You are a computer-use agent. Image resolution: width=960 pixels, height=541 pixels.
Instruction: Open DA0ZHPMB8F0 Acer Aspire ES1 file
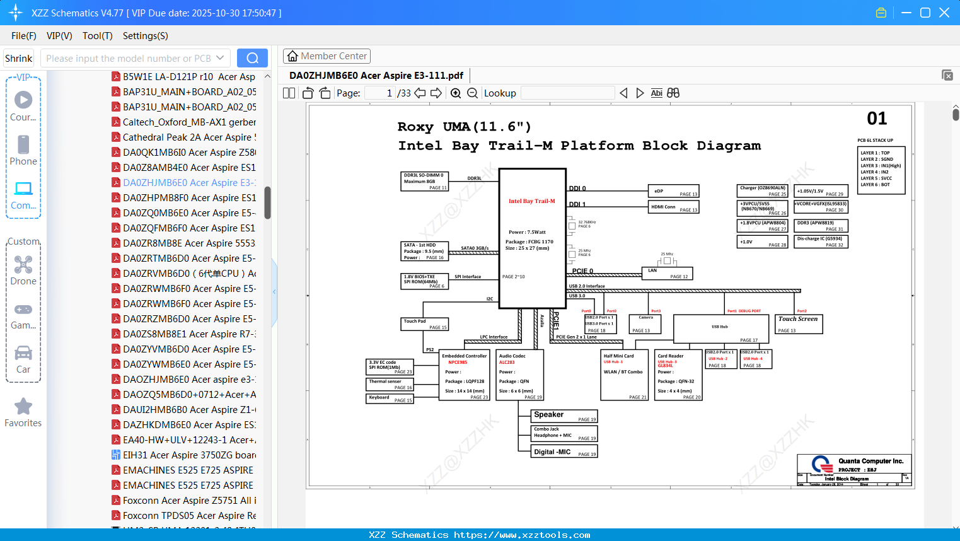(189, 198)
